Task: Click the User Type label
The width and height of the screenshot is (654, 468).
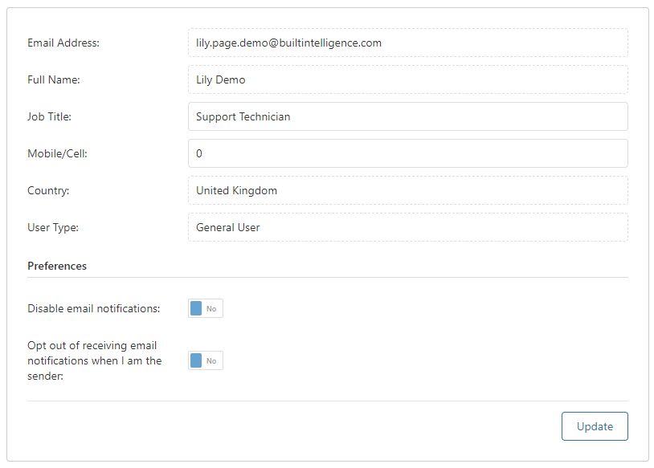Action: pyautogui.click(x=53, y=227)
